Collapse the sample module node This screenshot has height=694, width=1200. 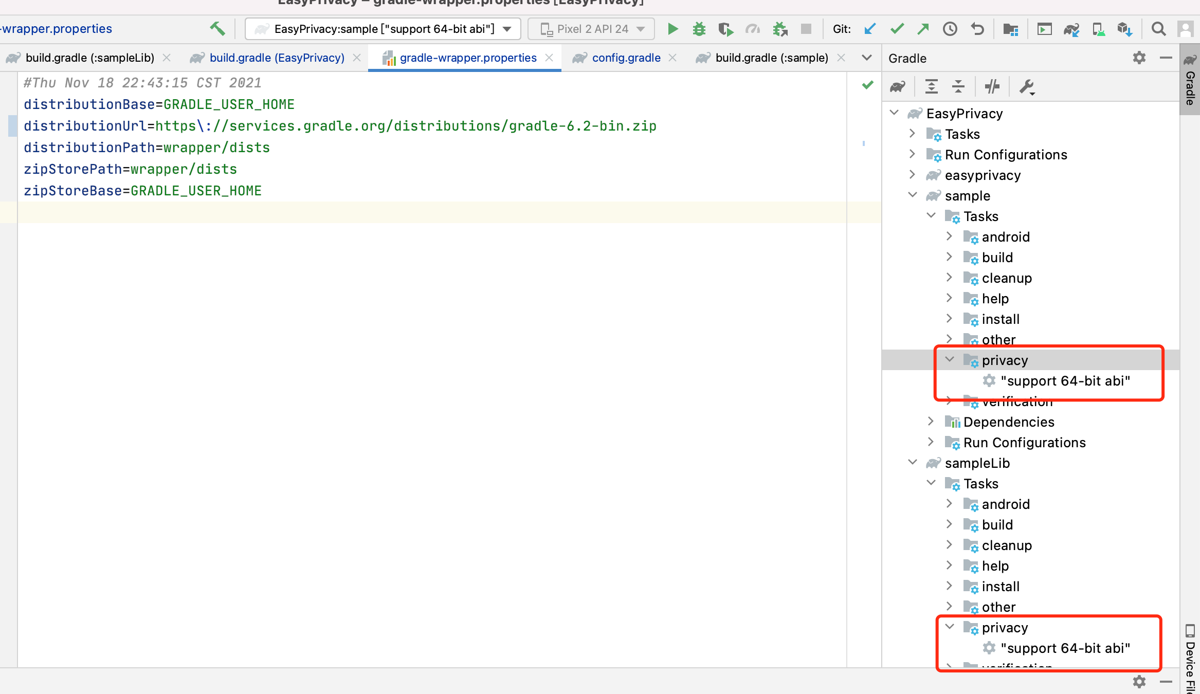[x=913, y=195]
